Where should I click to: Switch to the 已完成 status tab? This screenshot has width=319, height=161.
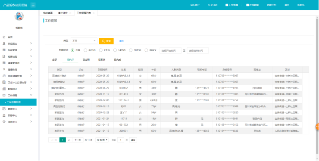point(117,60)
